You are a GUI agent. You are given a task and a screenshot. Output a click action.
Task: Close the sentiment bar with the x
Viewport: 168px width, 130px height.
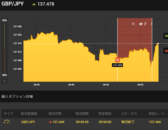5,81
